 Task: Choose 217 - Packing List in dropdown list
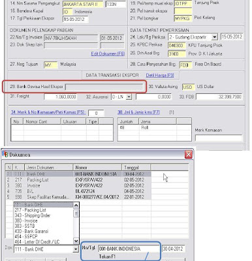pyautogui.click(x=44, y=210)
